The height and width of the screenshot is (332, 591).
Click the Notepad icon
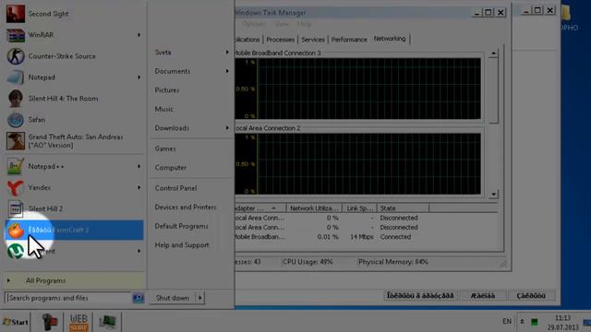click(16, 77)
